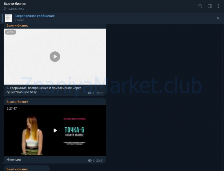Click the sender name above the 28:06 video
Viewport: 224px width, 171px height.
point(17,26)
